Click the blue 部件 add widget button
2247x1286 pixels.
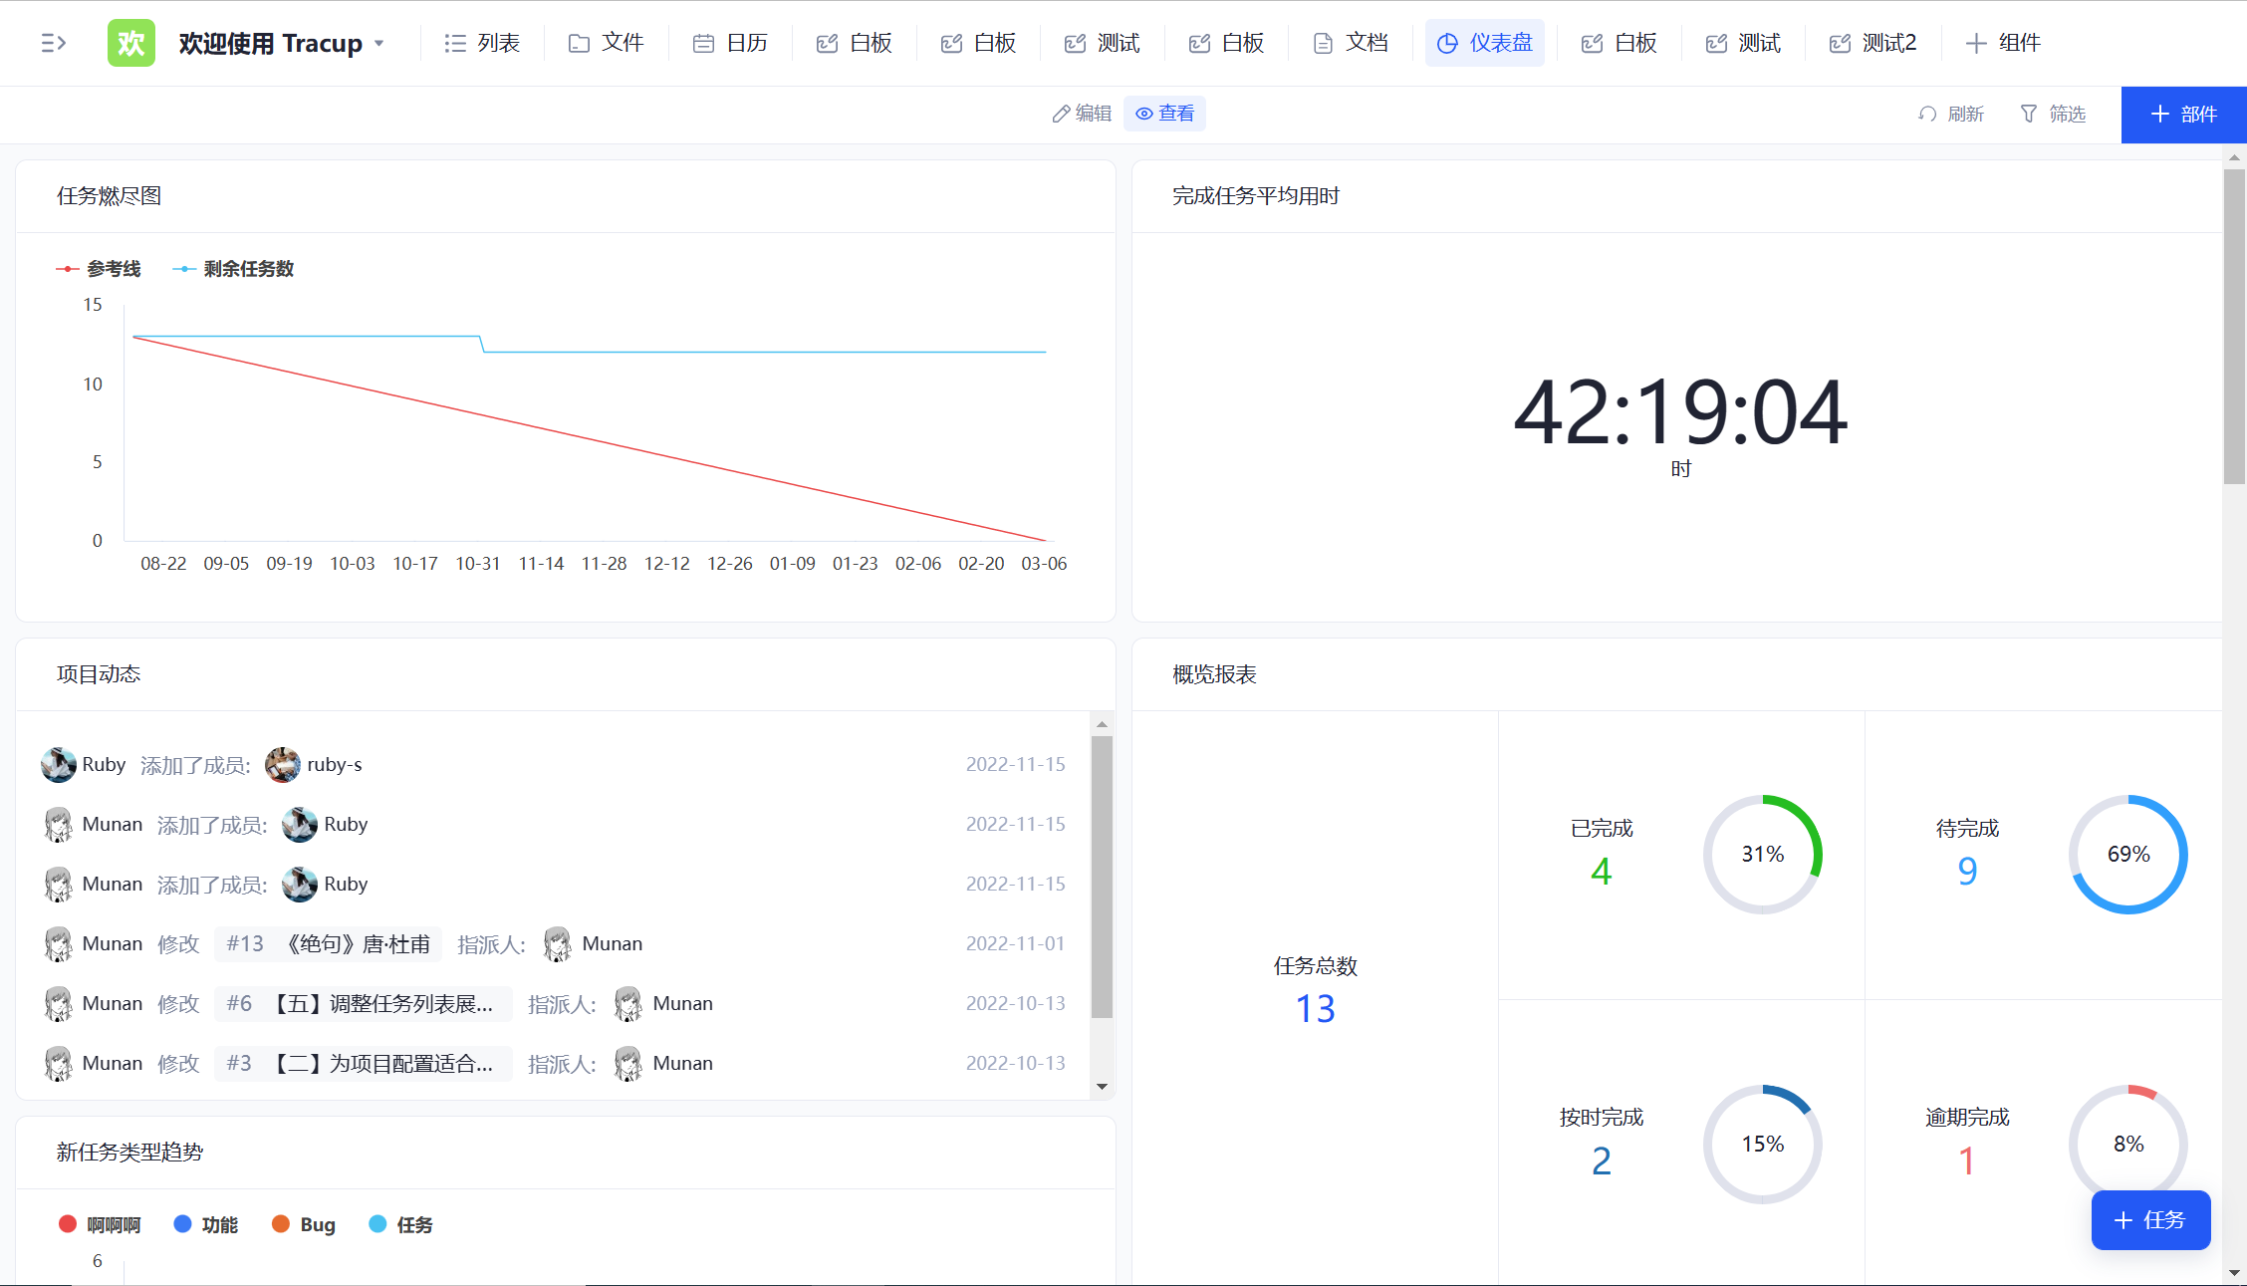tap(2183, 115)
